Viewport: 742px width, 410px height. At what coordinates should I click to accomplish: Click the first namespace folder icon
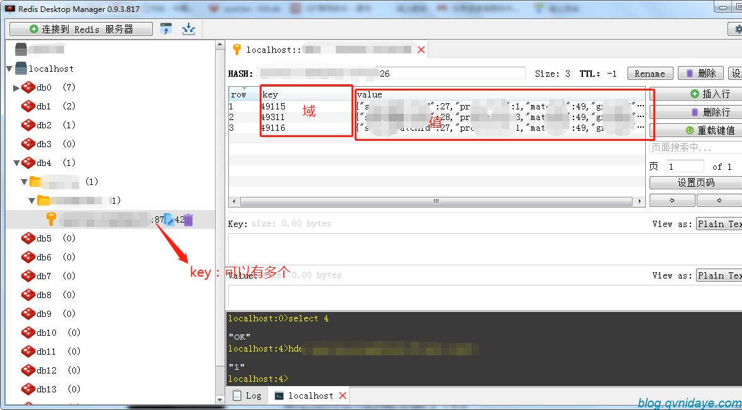click(36, 181)
